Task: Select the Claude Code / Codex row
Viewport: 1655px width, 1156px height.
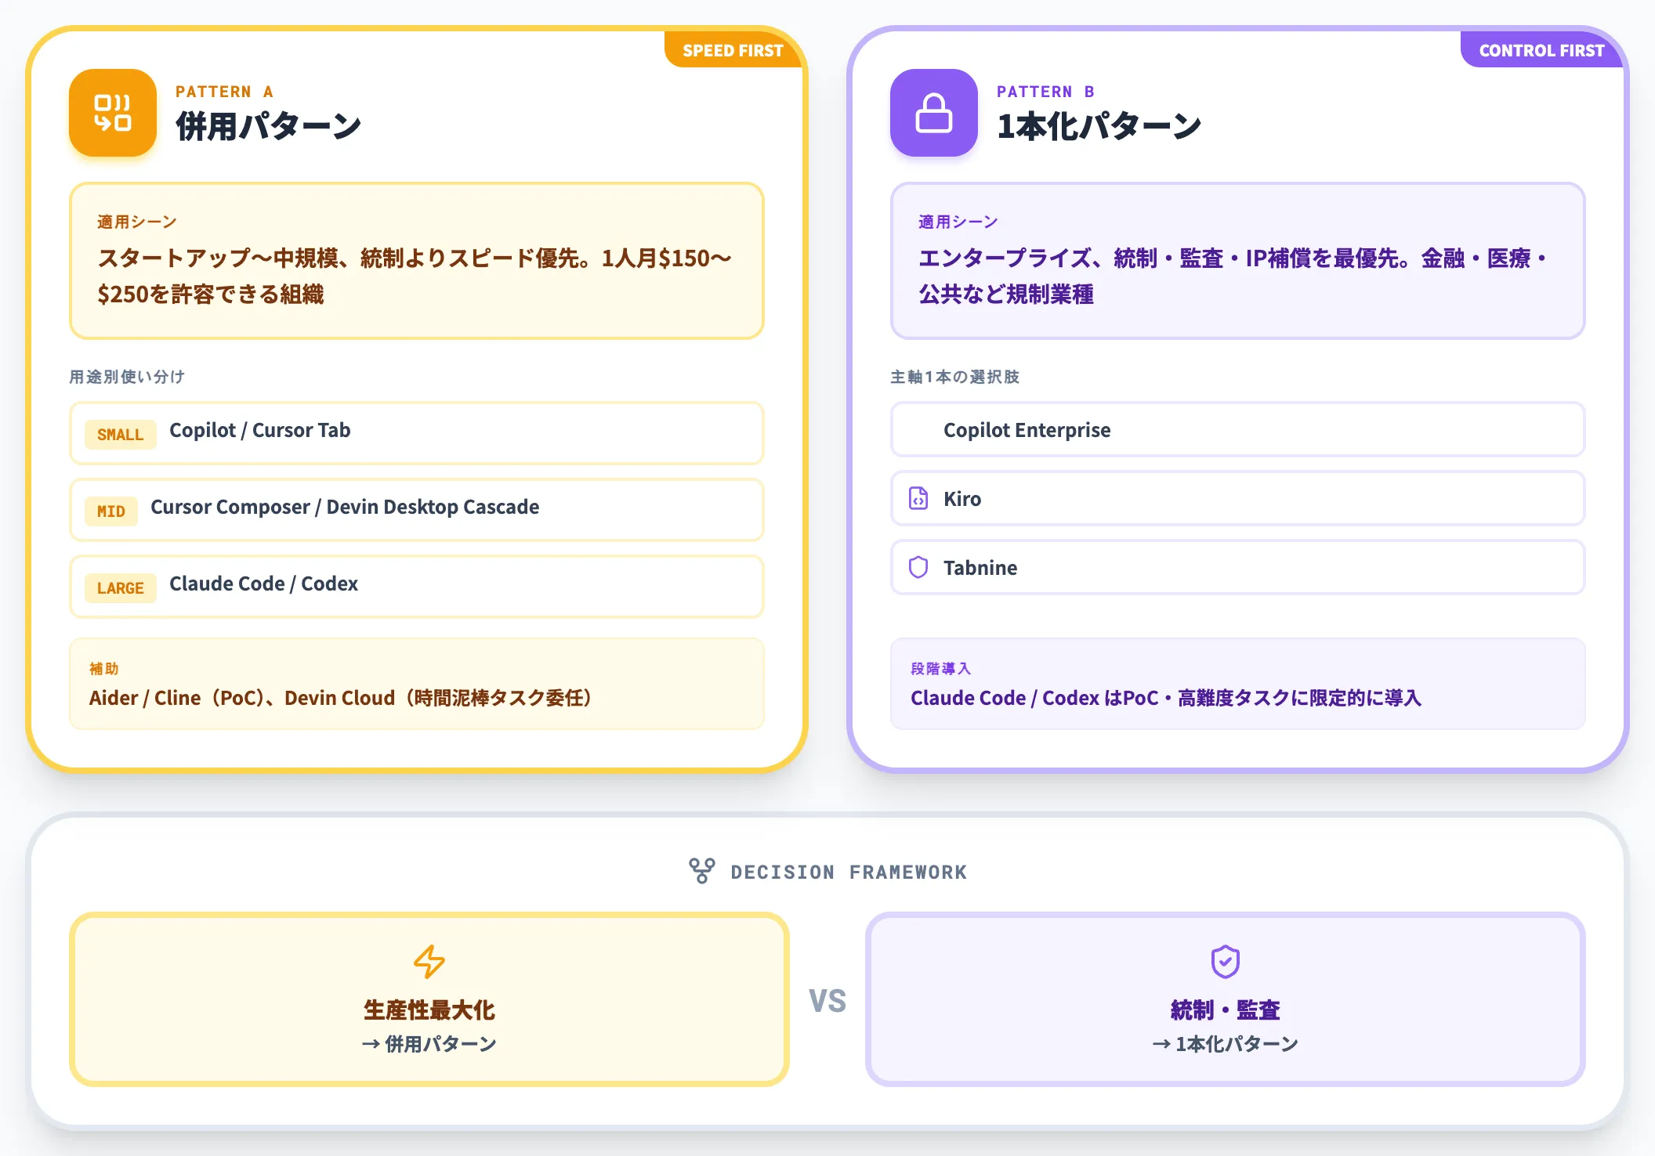Action: point(417,587)
